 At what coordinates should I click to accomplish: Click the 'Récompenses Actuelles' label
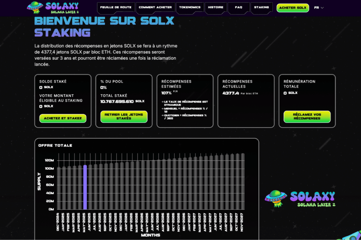237,84
